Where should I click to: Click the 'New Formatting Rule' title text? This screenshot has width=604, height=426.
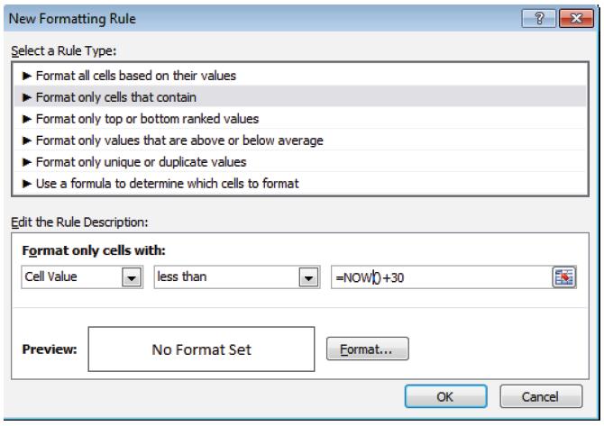72,19
